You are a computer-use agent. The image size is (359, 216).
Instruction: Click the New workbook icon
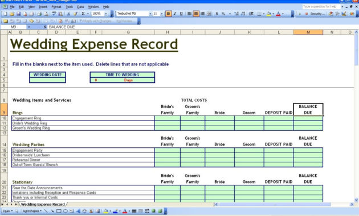[x=5, y=14]
